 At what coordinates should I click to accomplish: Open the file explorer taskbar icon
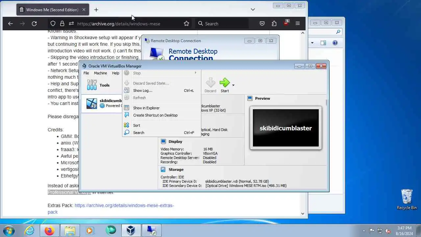(70, 230)
